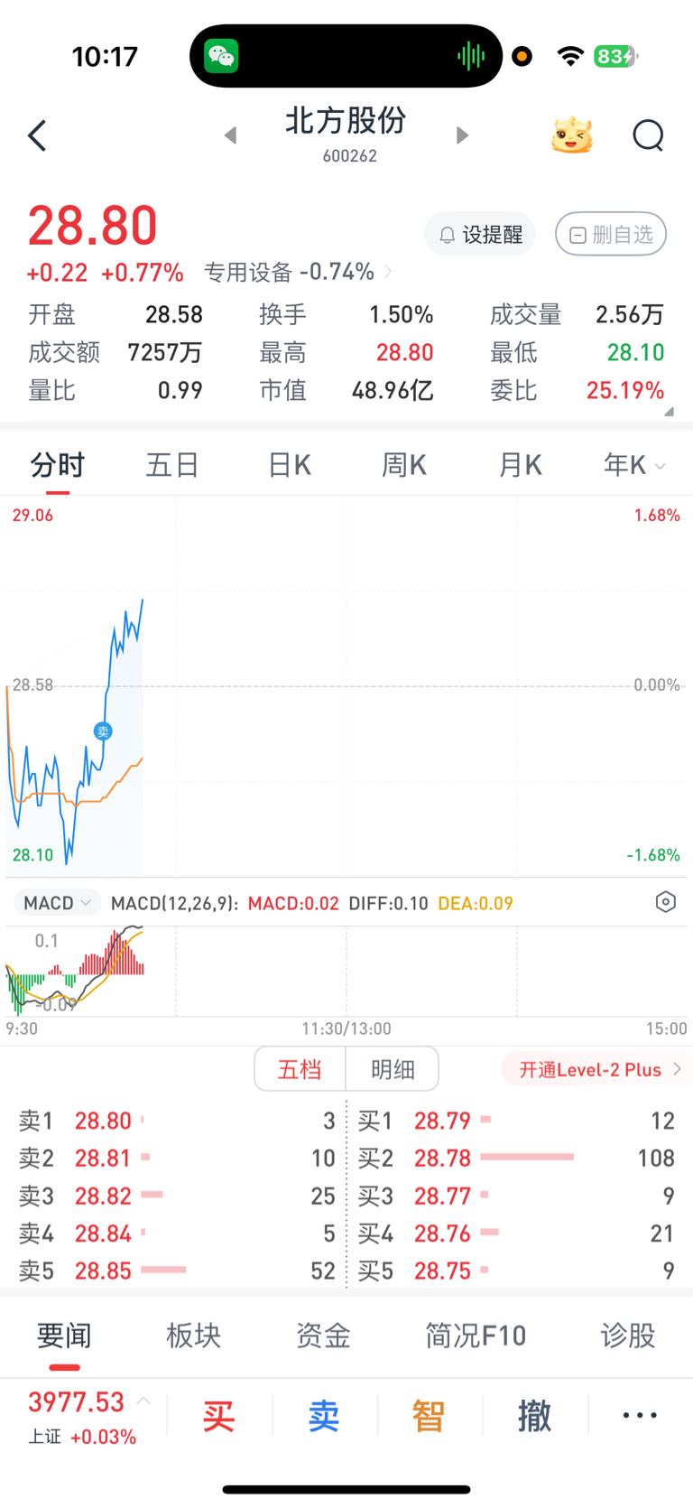This screenshot has height=1508, width=693.
Task: Tap WeChat icon in dynamic island
Action: [x=221, y=56]
